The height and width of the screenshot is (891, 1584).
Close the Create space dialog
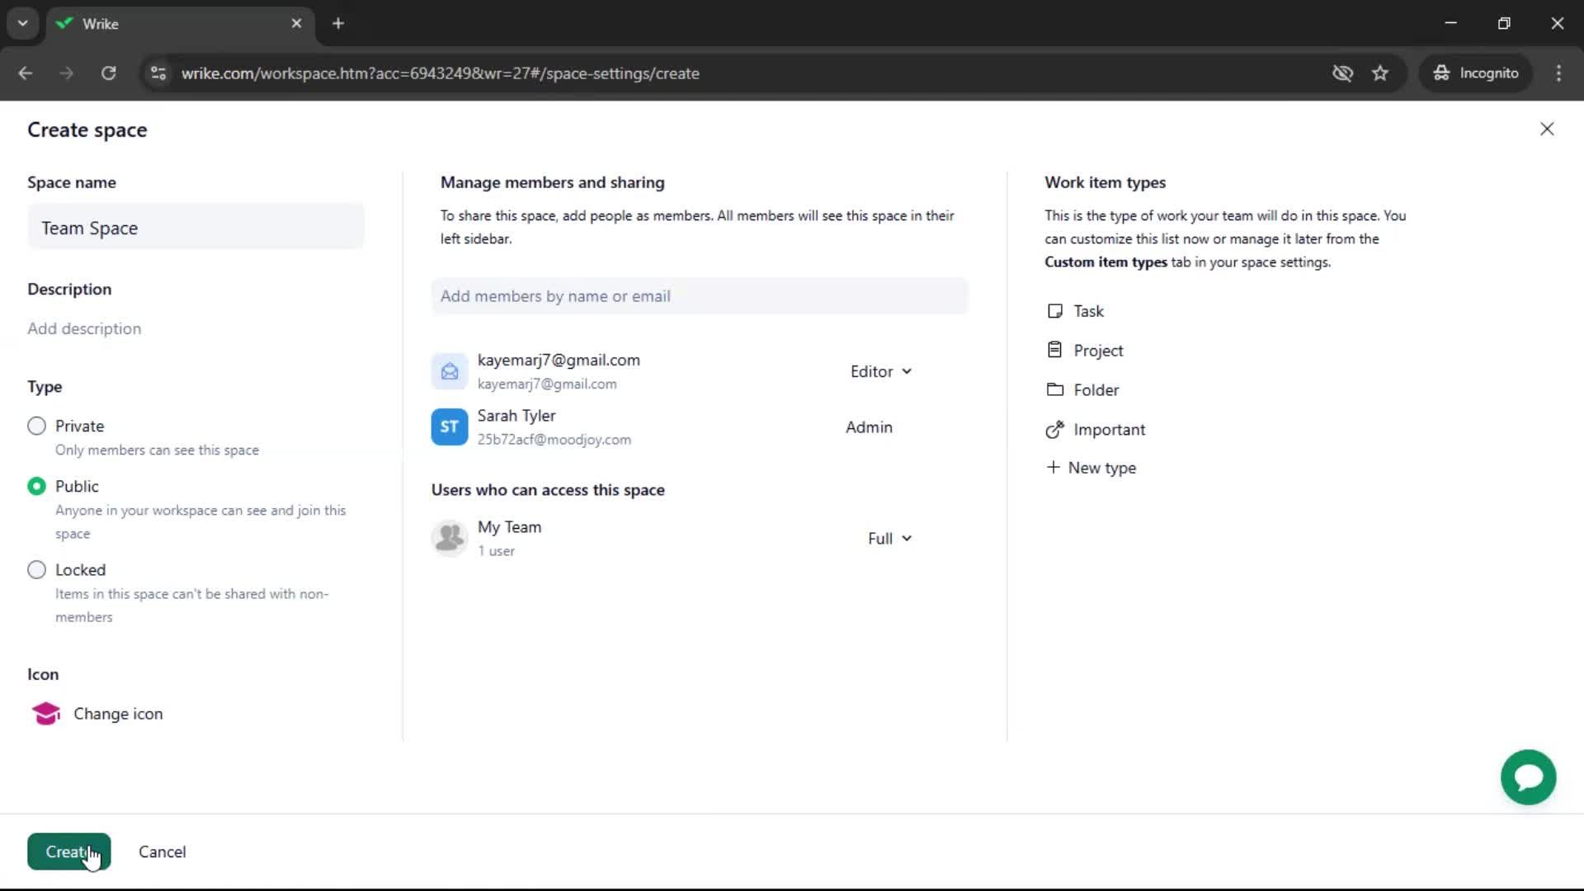1547,129
